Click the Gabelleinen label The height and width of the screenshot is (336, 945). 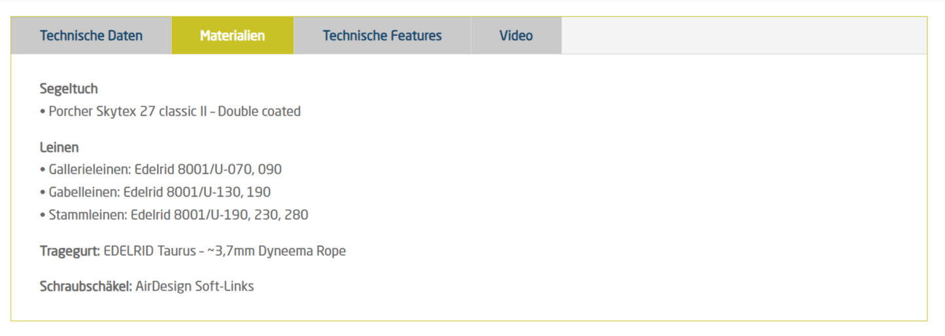click(x=83, y=192)
